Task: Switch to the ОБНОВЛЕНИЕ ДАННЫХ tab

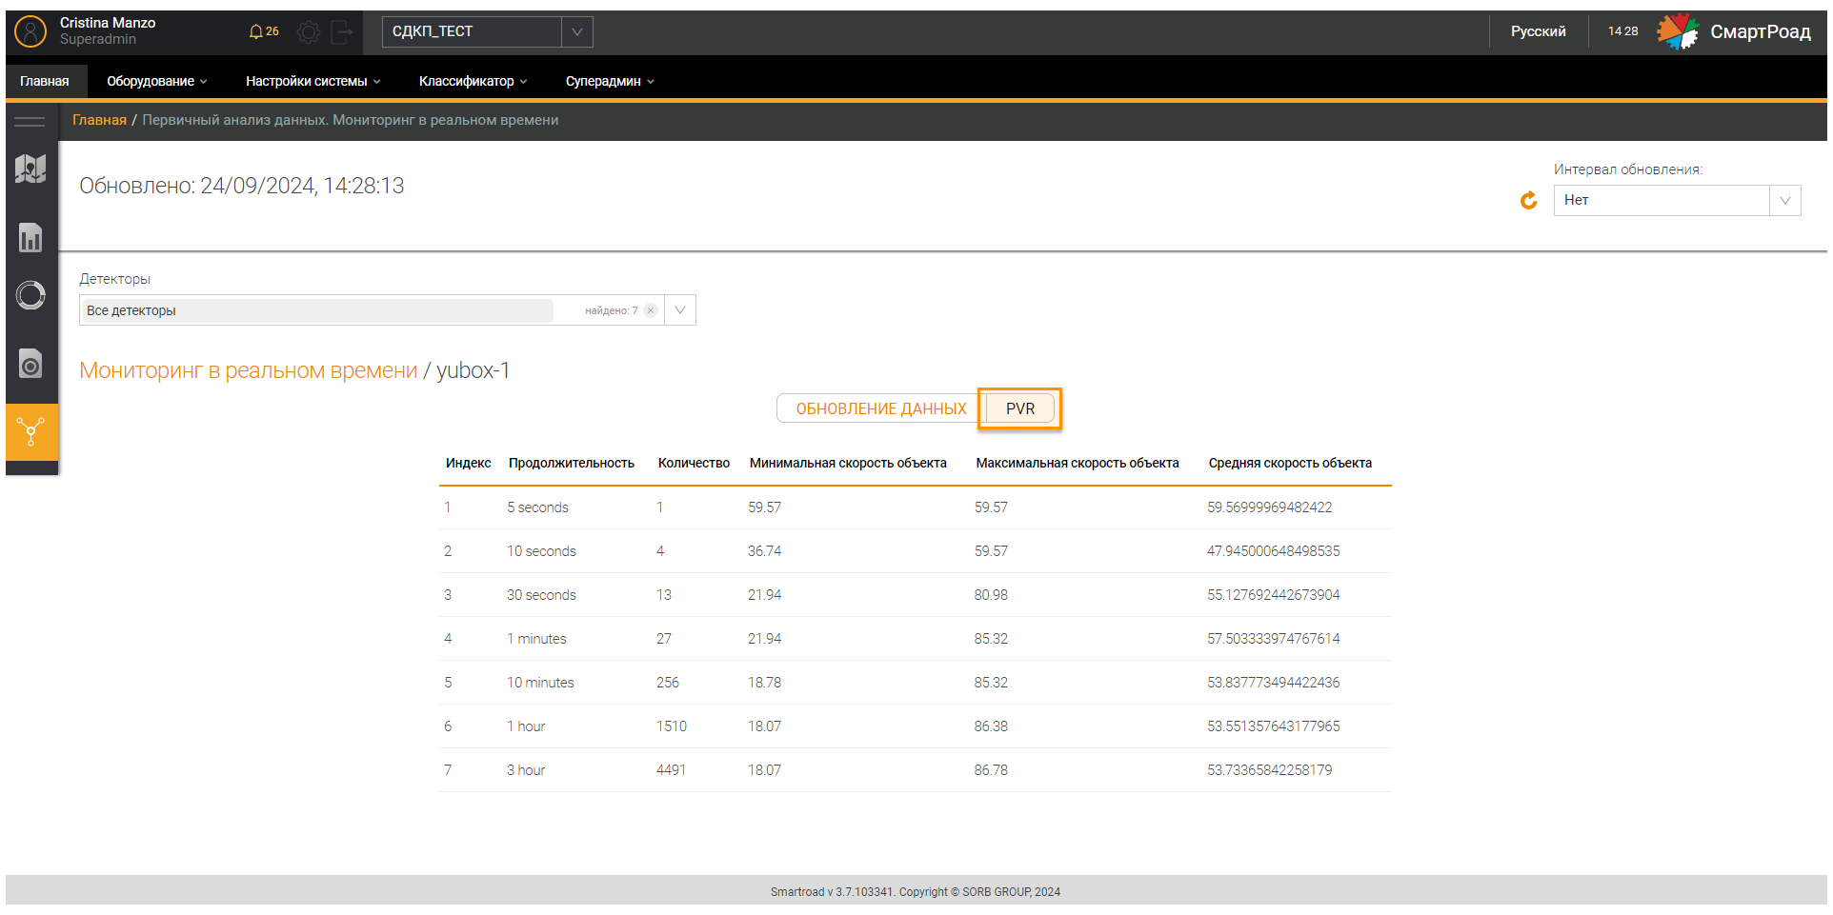Action: 881,408
